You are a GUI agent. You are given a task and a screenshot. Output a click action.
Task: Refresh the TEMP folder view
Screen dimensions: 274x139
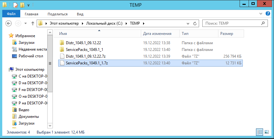(x=195, y=23)
